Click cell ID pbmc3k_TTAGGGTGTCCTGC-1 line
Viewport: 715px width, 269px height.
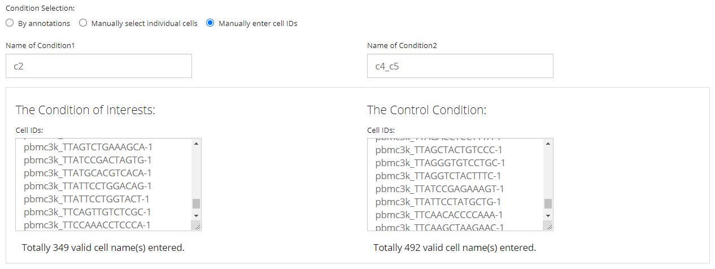(x=440, y=163)
